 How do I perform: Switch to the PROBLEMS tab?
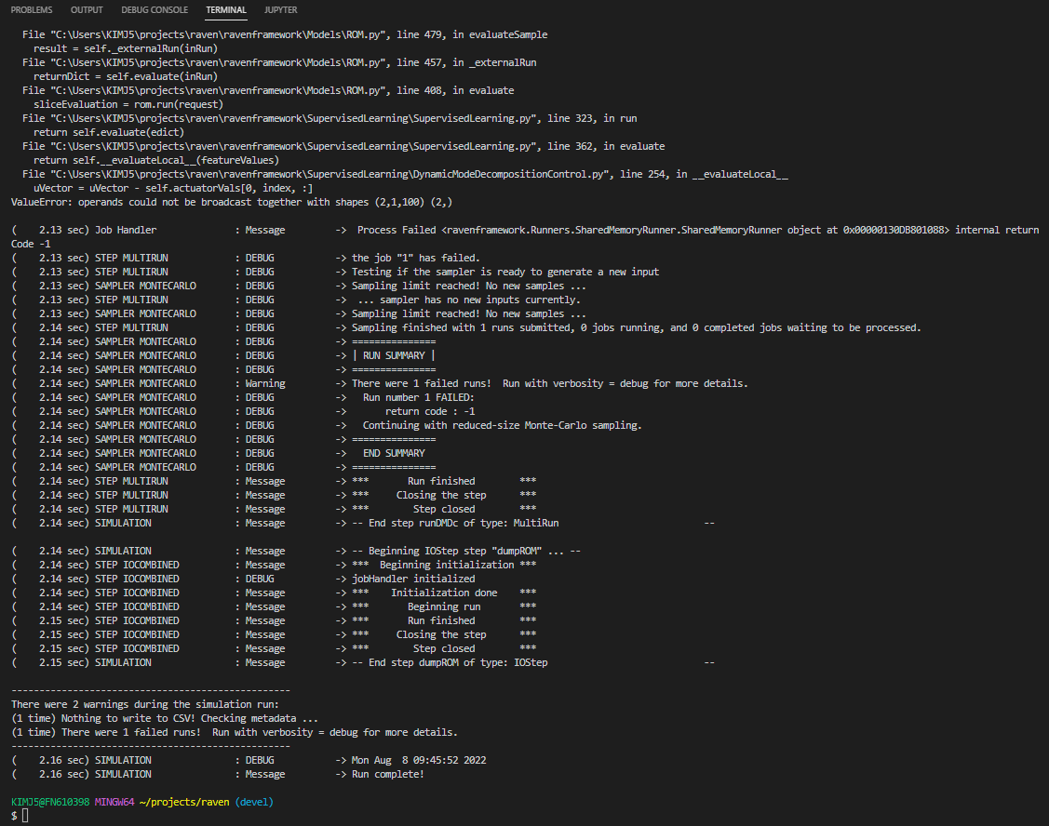pos(32,10)
